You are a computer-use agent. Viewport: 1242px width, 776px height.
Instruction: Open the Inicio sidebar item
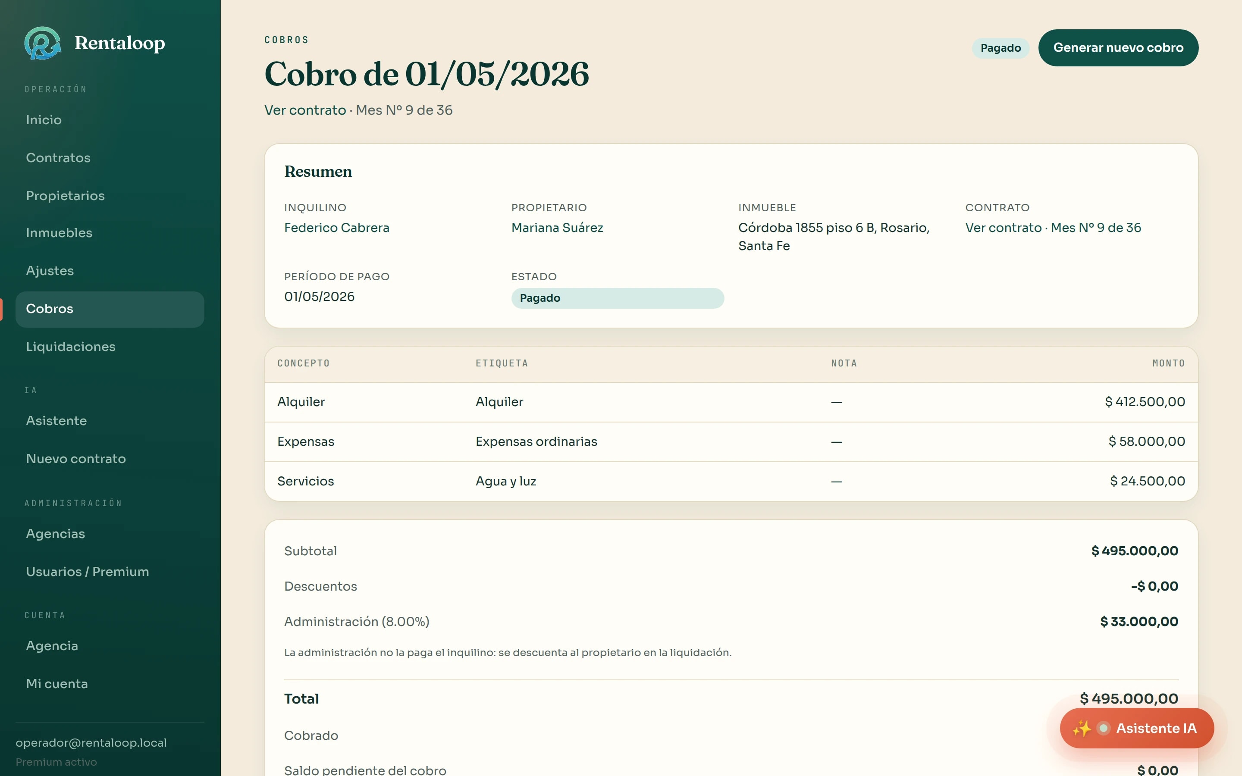coord(110,119)
